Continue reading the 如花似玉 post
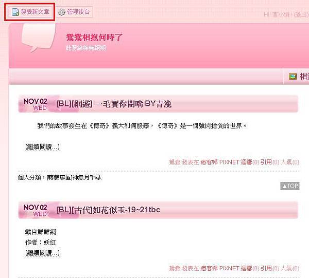The width and height of the screenshot is (309, 278). 42,253
